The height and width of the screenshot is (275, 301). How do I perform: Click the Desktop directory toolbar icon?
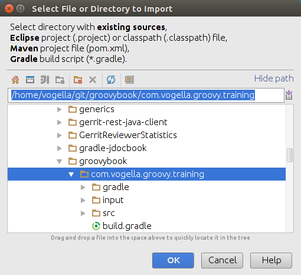[x=30, y=80]
